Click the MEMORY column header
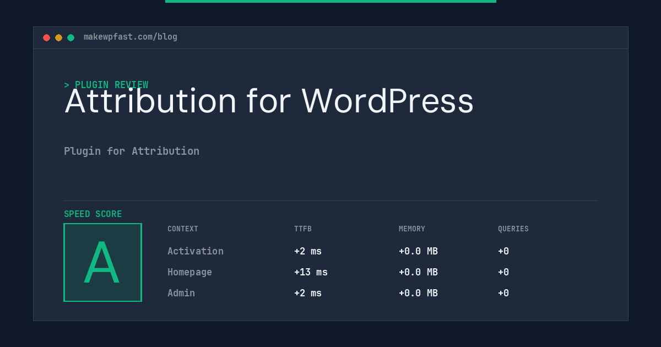The image size is (661, 347). pos(412,229)
